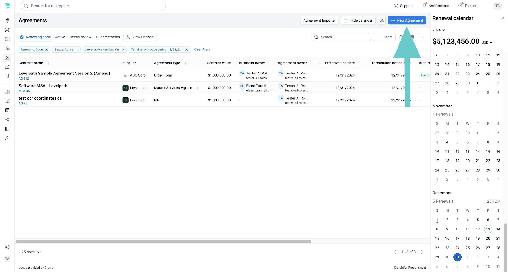The width and height of the screenshot is (508, 272).
Task: Change the 25 rows page size
Action: (x=31, y=252)
